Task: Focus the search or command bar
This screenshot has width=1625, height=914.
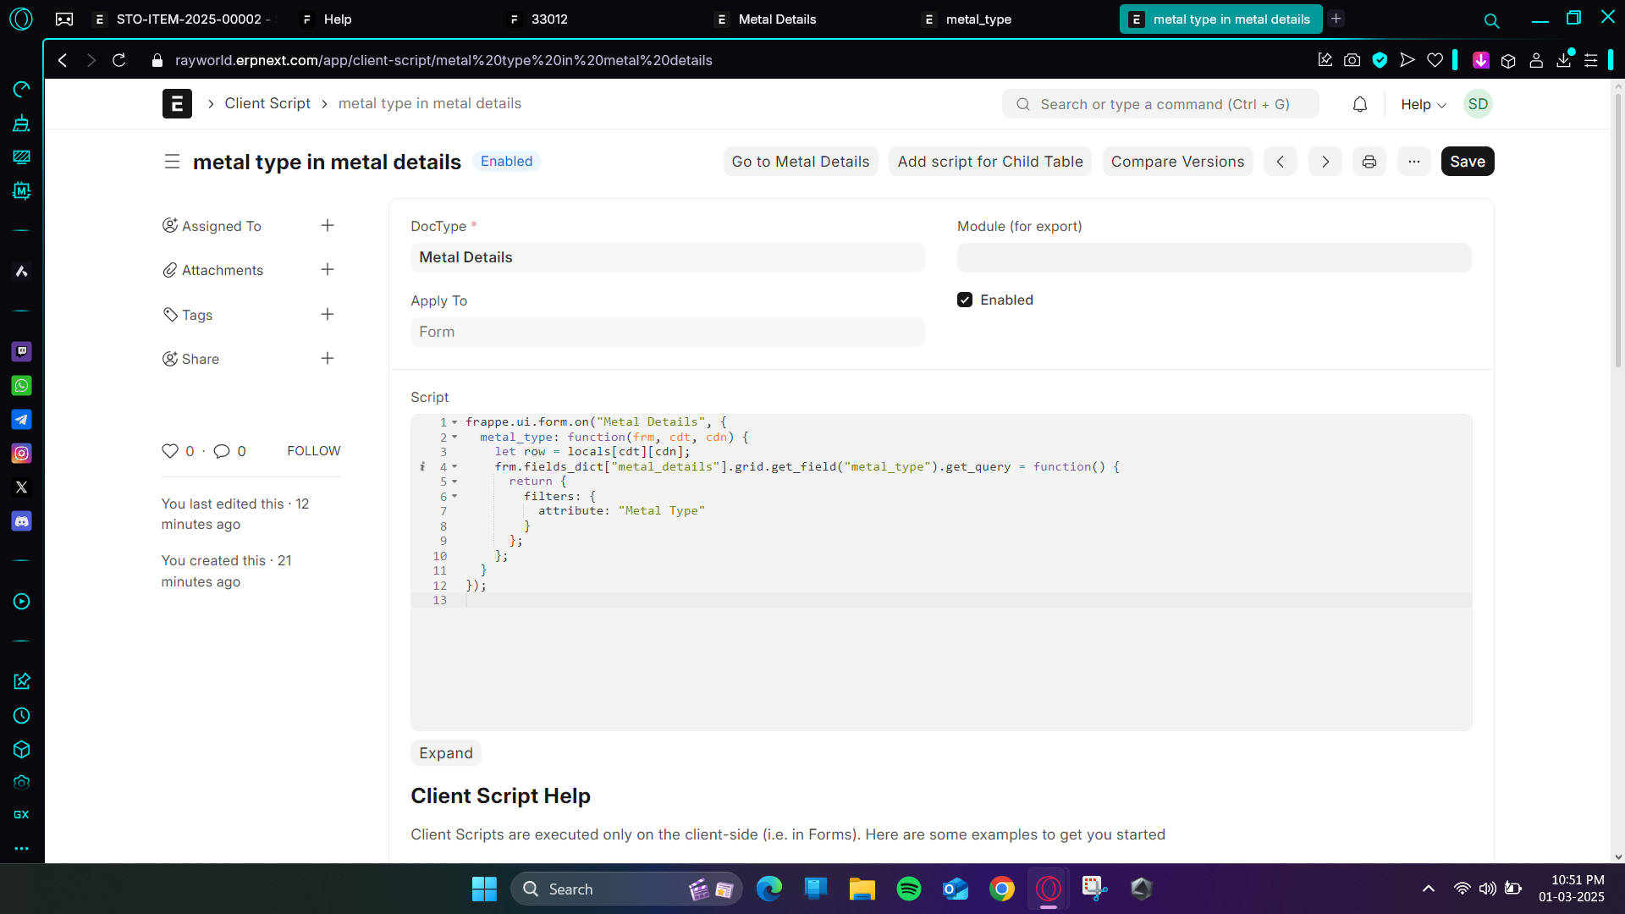Action: [1160, 104]
